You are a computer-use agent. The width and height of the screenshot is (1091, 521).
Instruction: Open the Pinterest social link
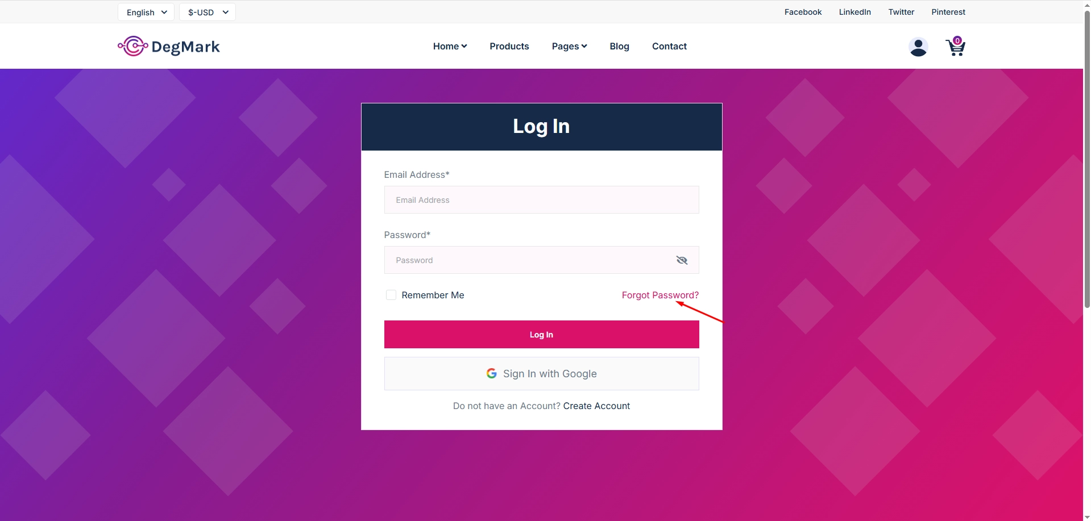tap(948, 12)
